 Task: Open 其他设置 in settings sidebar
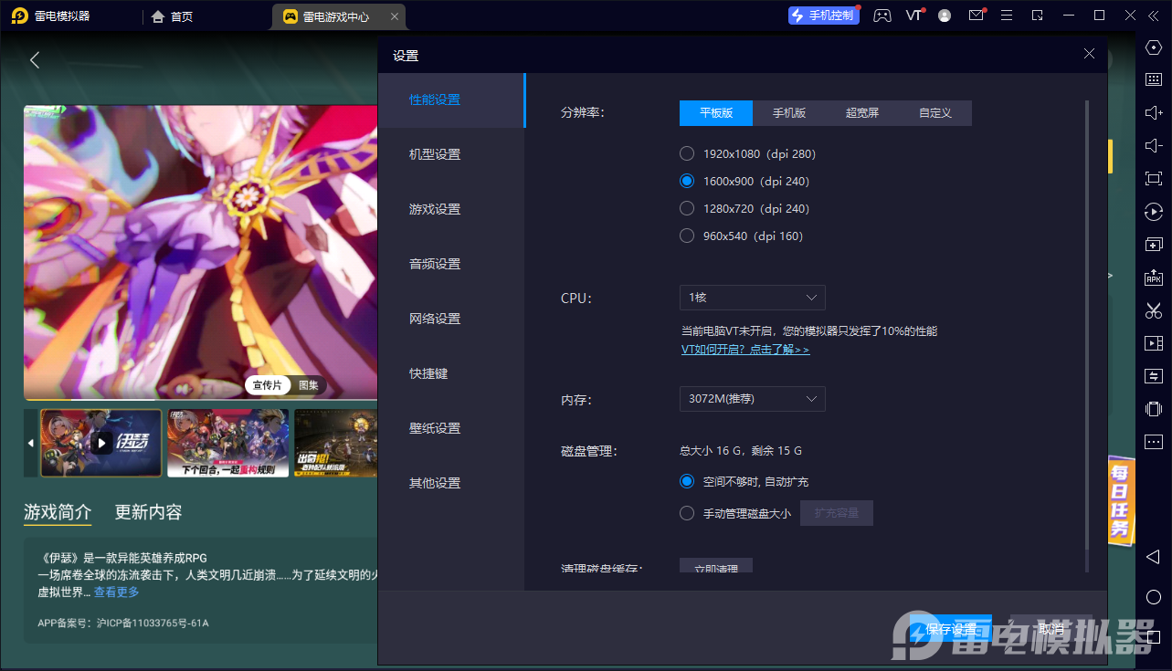click(x=452, y=483)
